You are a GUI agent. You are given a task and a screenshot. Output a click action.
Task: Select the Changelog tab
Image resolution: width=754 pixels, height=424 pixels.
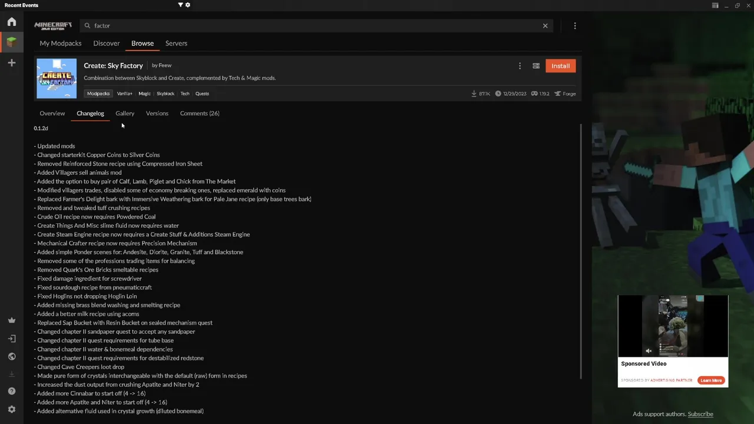click(90, 113)
